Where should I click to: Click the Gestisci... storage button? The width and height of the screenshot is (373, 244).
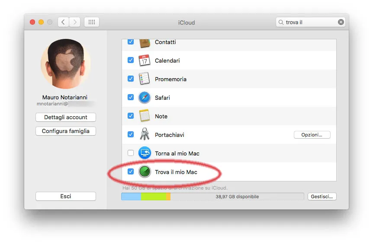(322, 196)
